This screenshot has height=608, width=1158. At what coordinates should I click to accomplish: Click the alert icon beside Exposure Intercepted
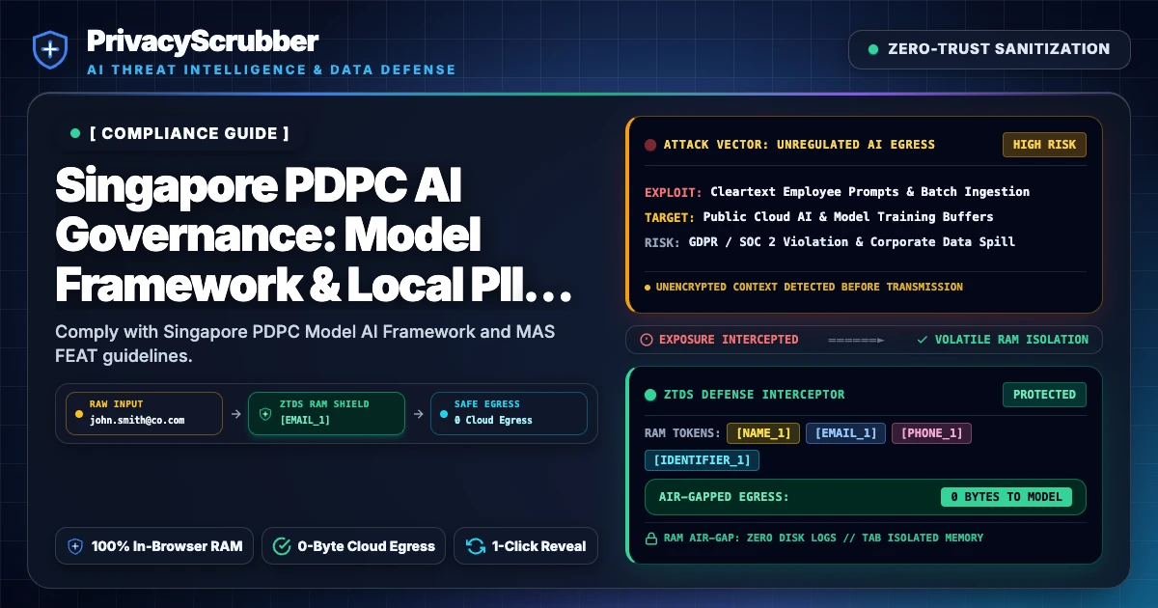click(647, 340)
